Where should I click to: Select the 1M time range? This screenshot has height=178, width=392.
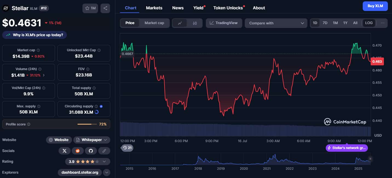coord(335,23)
